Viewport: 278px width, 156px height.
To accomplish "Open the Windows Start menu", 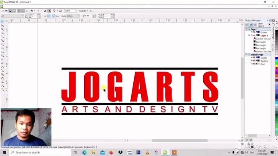I will coord(4,152).
